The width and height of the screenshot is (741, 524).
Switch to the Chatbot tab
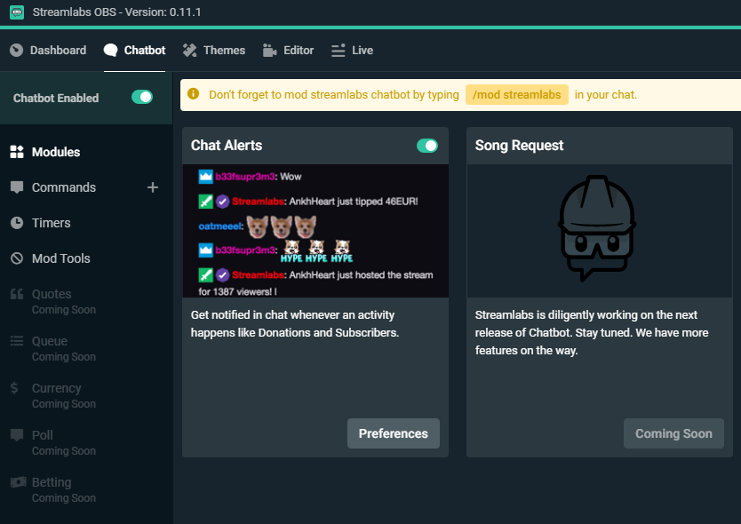pyautogui.click(x=135, y=50)
